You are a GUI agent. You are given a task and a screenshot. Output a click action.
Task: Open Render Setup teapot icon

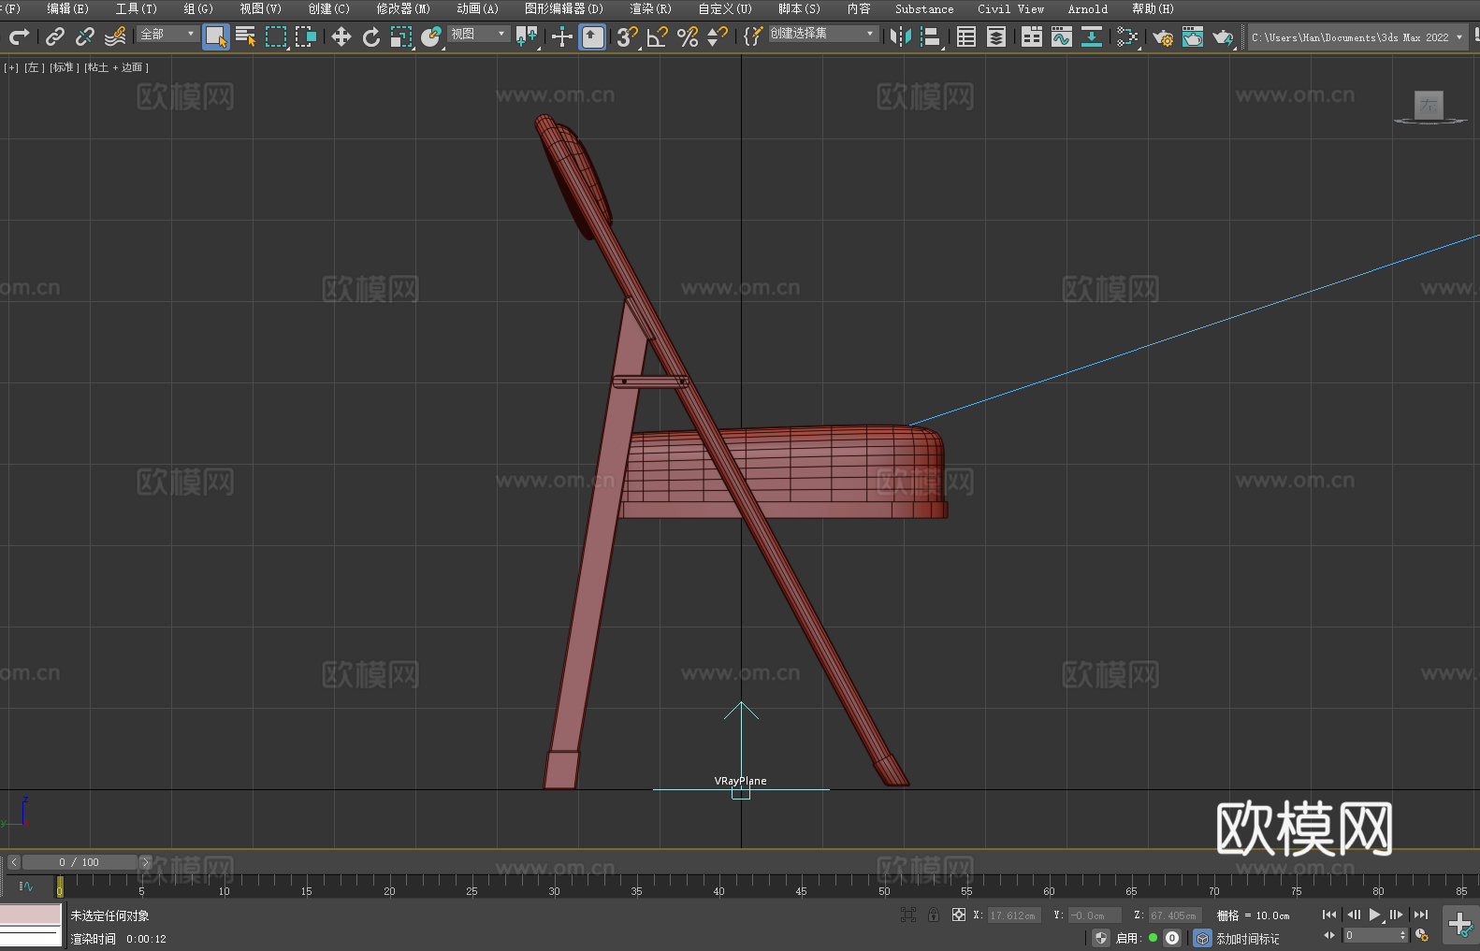point(1163,36)
